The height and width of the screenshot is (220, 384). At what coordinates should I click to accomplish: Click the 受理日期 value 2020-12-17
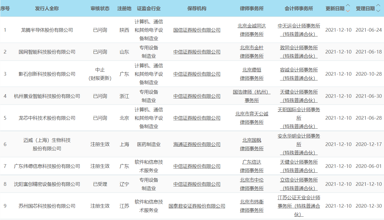pos(369,144)
